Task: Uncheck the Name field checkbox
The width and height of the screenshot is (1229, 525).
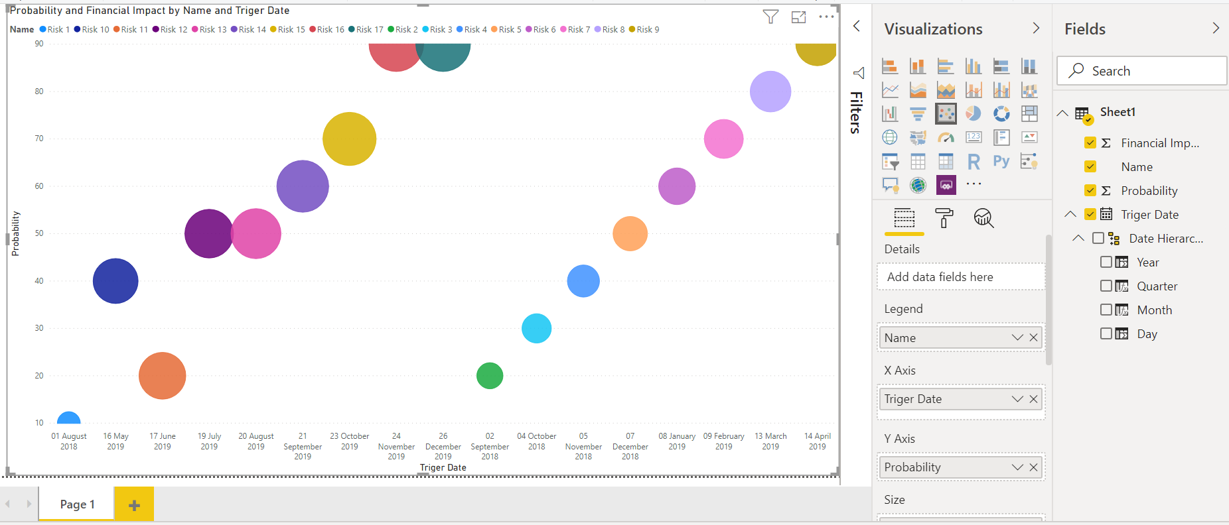Action: (x=1090, y=166)
